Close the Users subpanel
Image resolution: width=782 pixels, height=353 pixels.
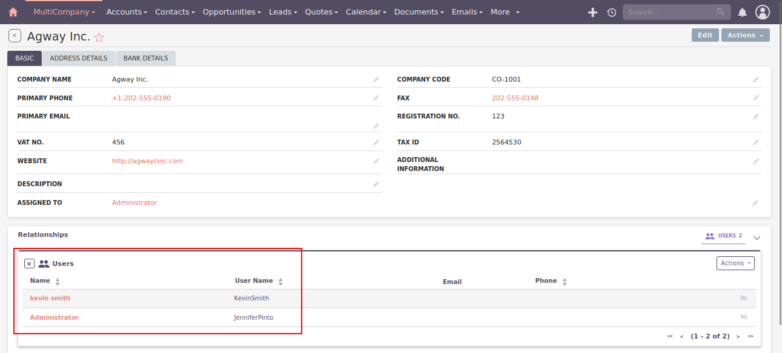point(29,264)
